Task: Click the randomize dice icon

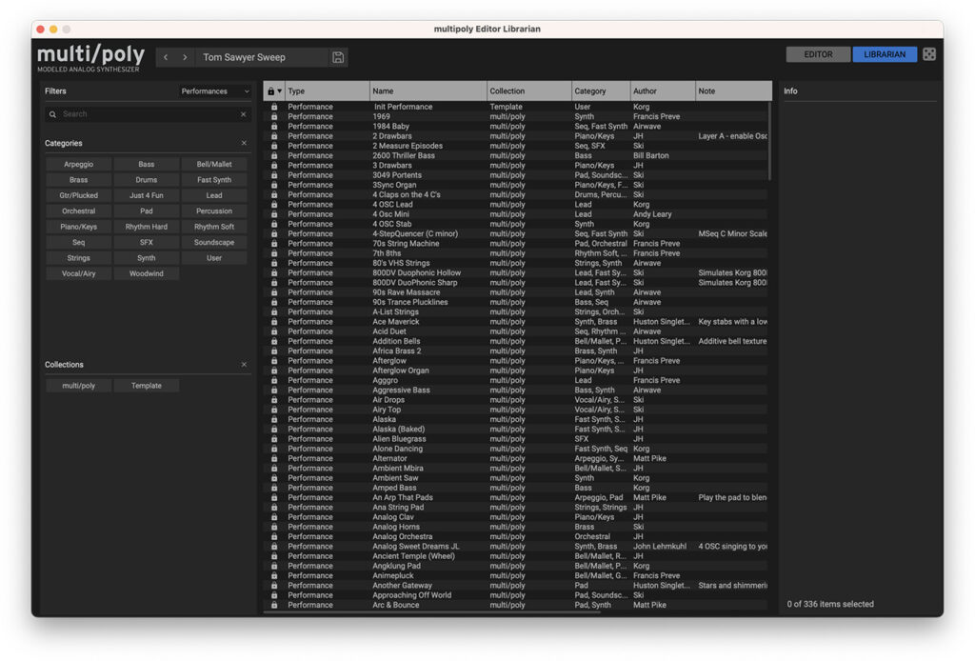Action: click(929, 54)
